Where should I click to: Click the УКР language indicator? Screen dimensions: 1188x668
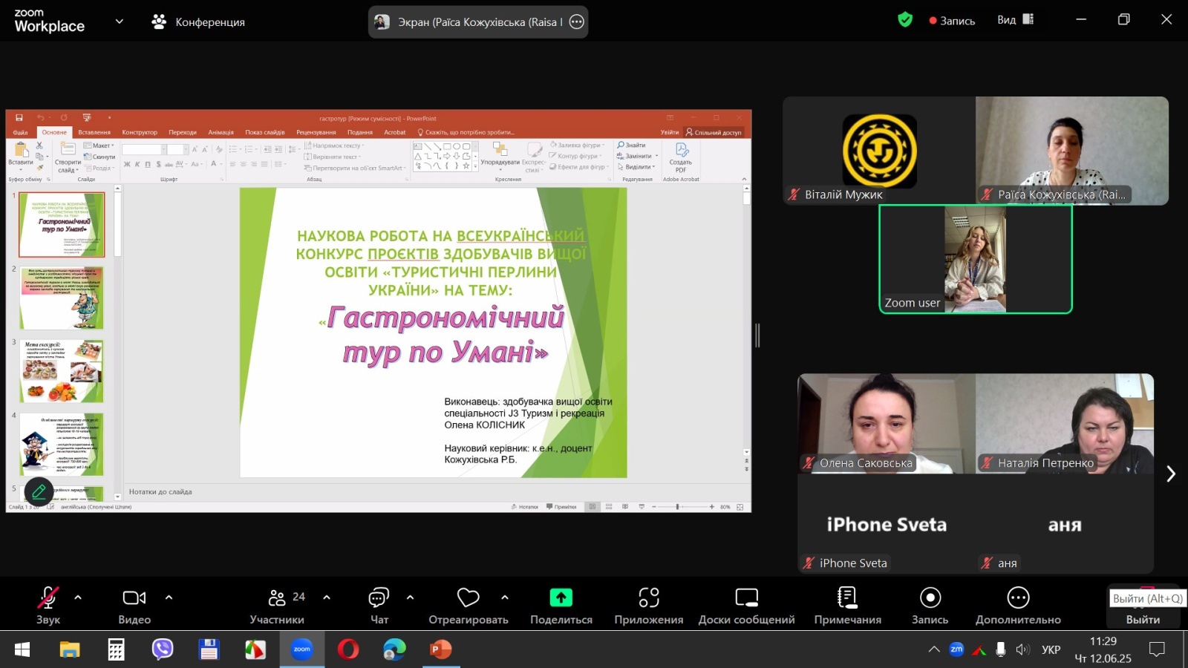[x=1051, y=649]
